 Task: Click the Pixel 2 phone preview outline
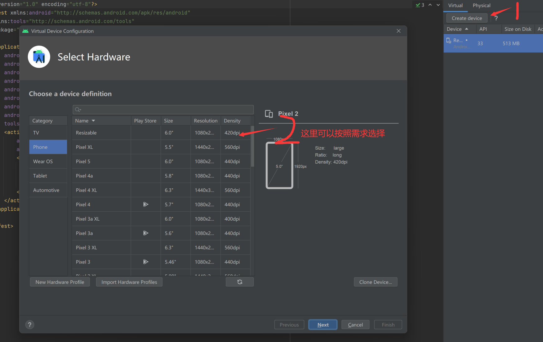point(279,165)
